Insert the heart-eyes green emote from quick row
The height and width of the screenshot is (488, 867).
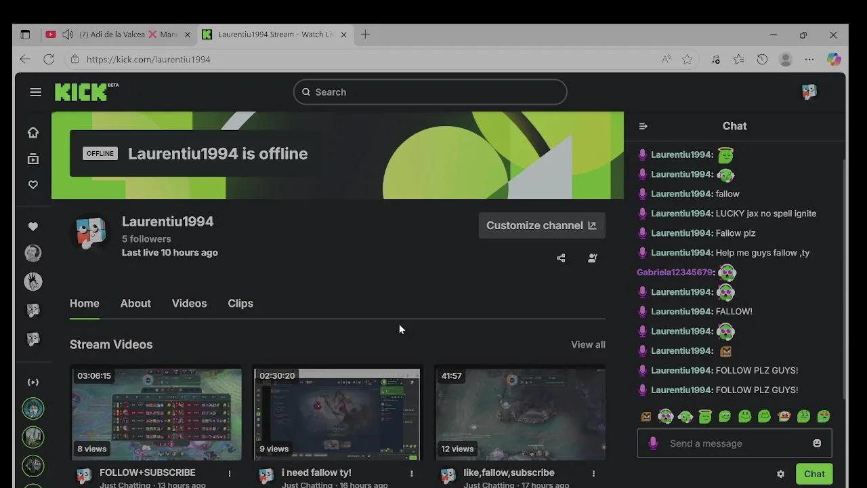666,416
